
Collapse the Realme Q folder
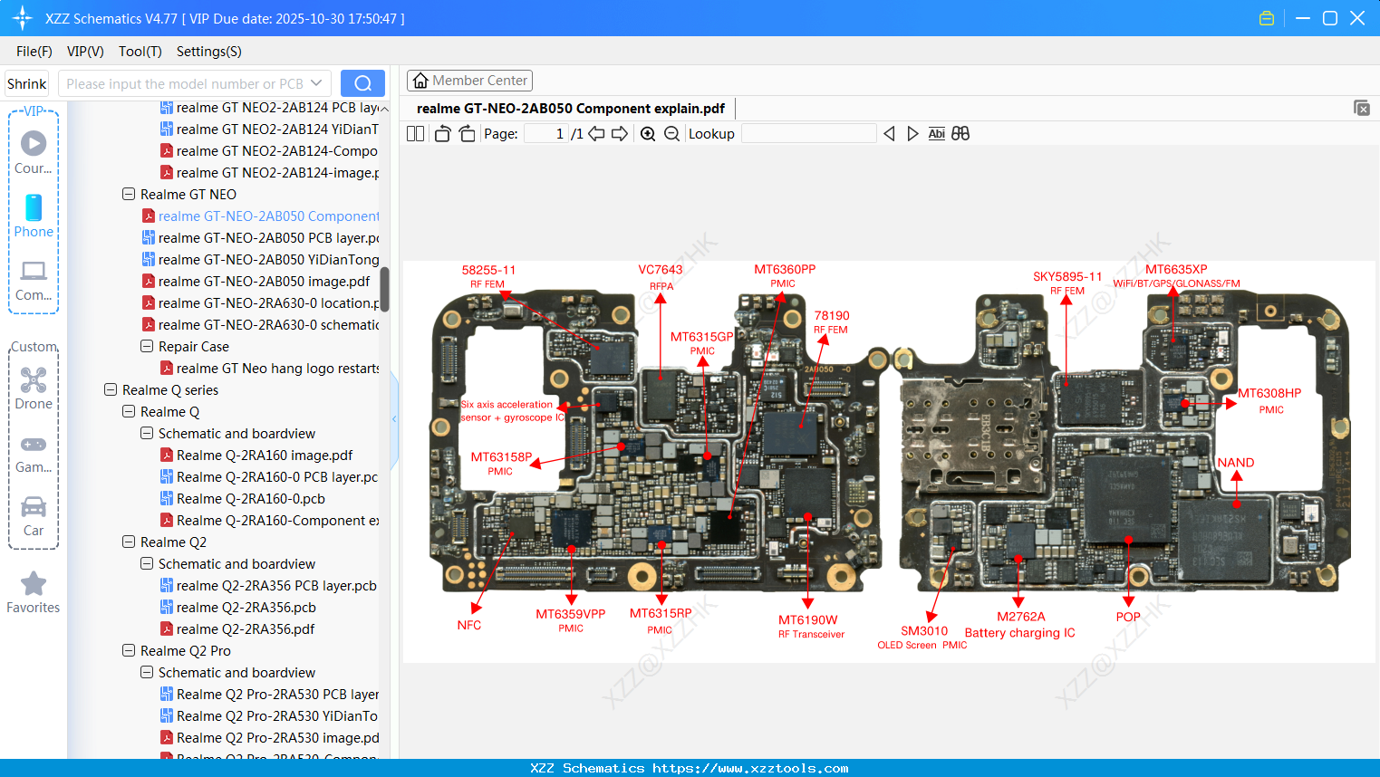pos(129,411)
